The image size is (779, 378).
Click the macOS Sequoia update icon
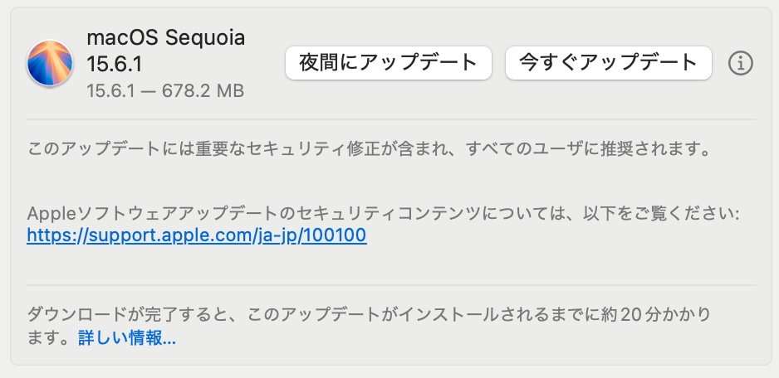(50, 63)
